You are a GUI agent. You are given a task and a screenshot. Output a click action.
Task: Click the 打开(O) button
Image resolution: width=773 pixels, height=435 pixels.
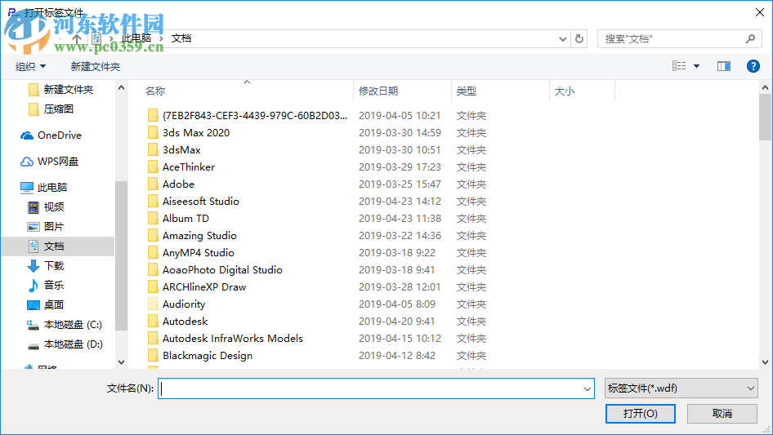pyautogui.click(x=641, y=413)
